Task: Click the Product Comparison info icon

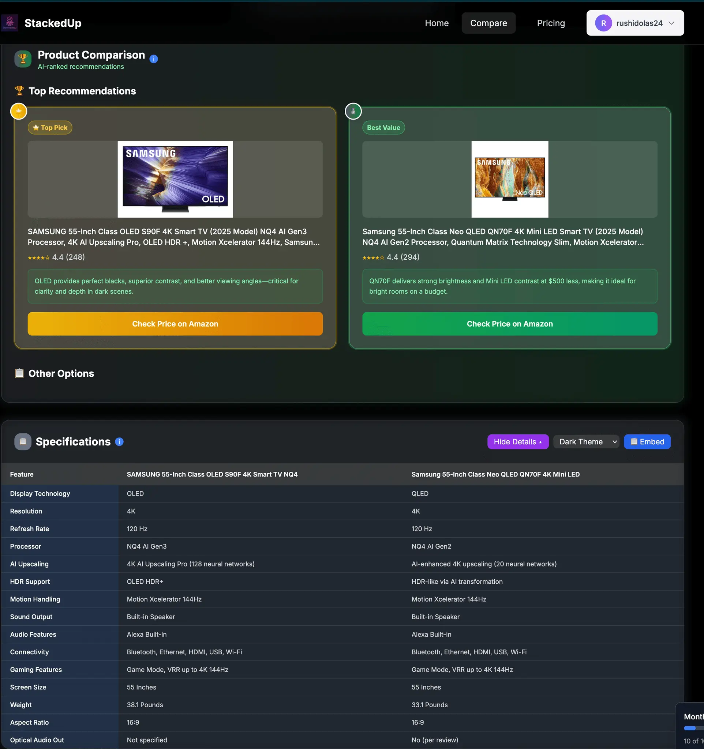Action: [x=154, y=59]
